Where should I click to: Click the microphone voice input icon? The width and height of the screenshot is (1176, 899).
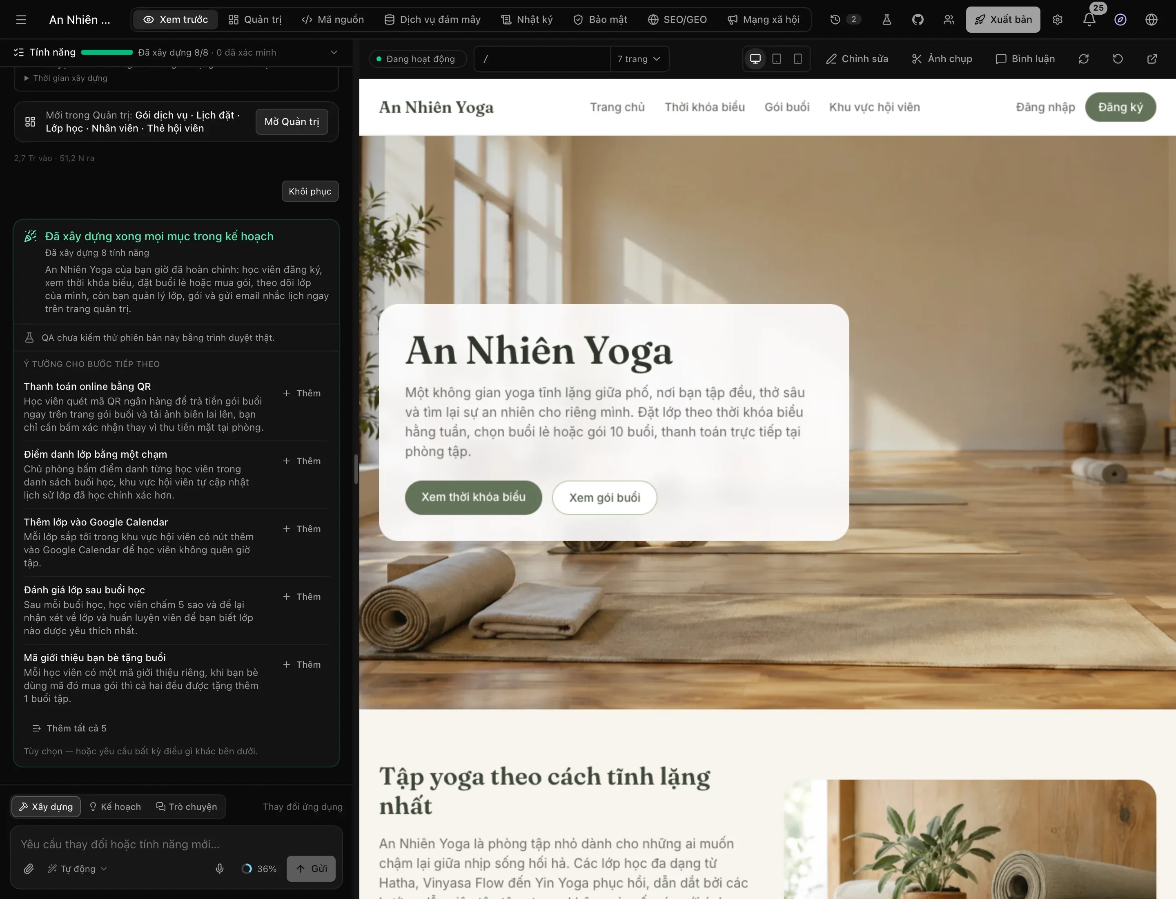tap(219, 868)
